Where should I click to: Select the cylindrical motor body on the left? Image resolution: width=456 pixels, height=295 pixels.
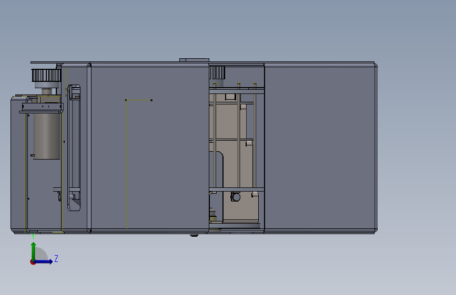coord(47,136)
